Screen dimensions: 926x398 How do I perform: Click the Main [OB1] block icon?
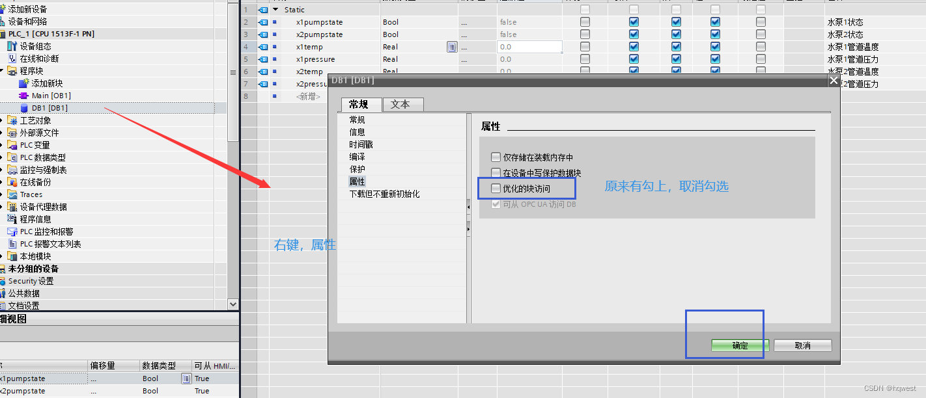point(24,96)
